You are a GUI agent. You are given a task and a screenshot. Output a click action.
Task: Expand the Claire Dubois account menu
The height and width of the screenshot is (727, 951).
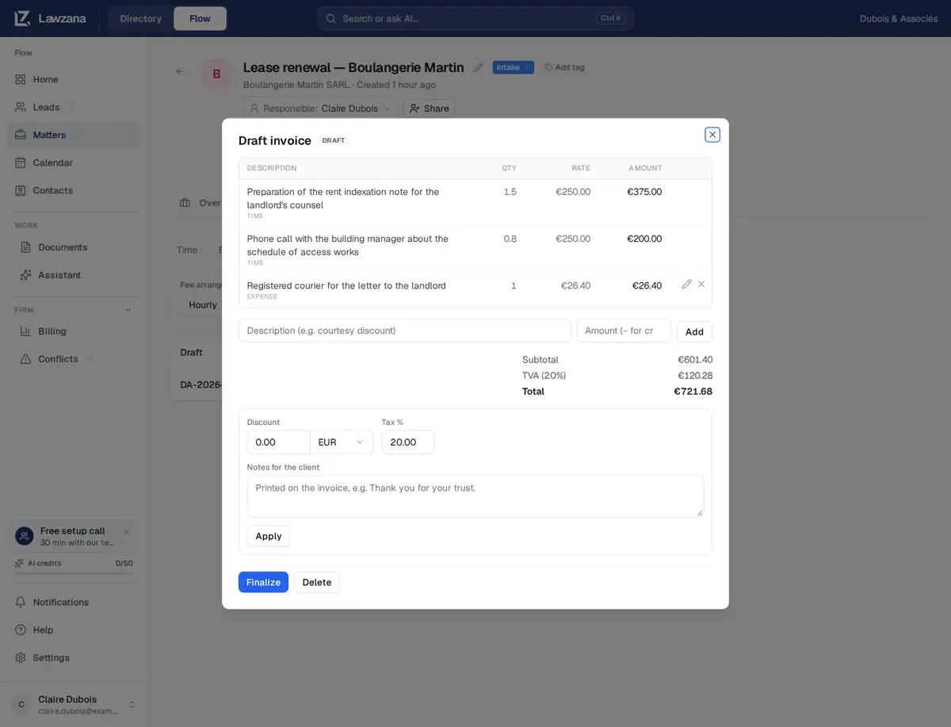pos(73,704)
